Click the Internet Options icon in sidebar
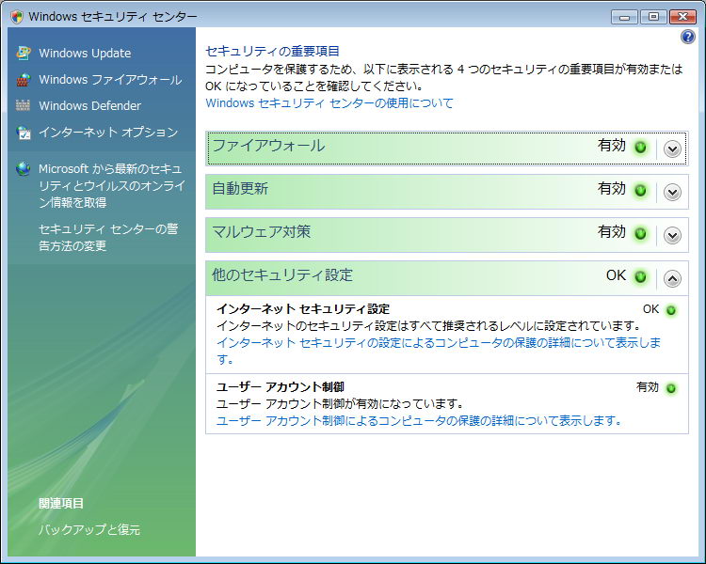706x564 pixels. tap(24, 133)
